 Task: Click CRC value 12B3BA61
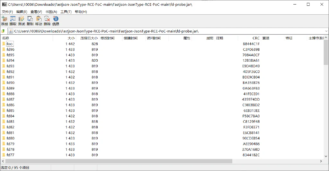251,60
